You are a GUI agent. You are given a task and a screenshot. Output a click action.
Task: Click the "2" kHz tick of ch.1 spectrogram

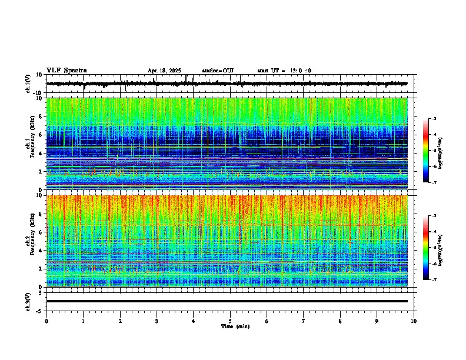click(x=41, y=172)
